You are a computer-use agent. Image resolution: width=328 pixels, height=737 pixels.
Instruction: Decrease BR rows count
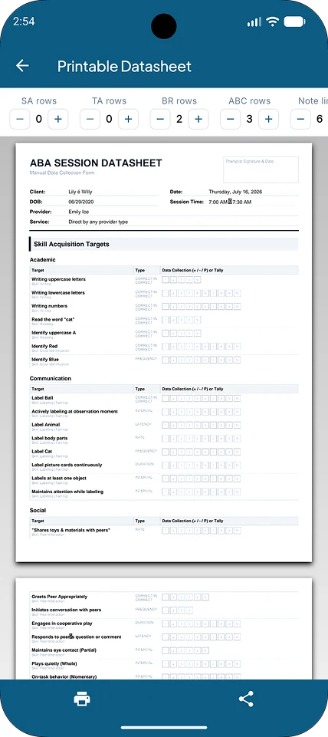pos(160,120)
